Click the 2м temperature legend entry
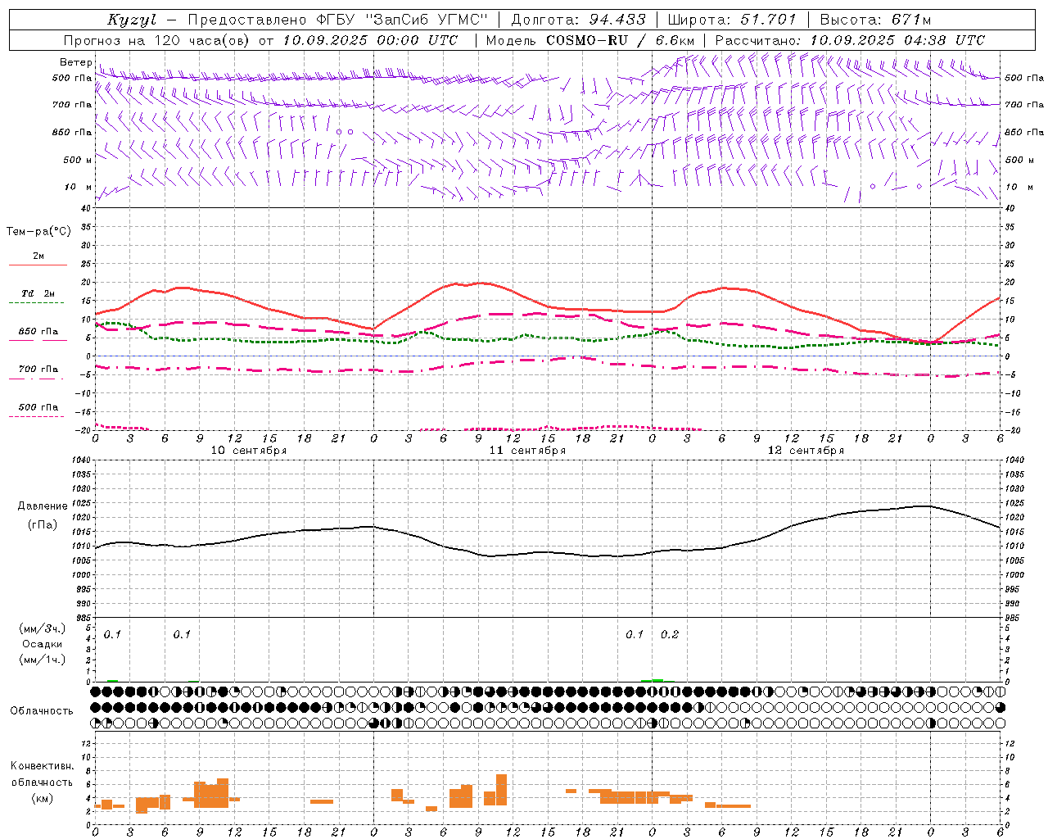Screen dimensions: 1048x839 (38, 256)
